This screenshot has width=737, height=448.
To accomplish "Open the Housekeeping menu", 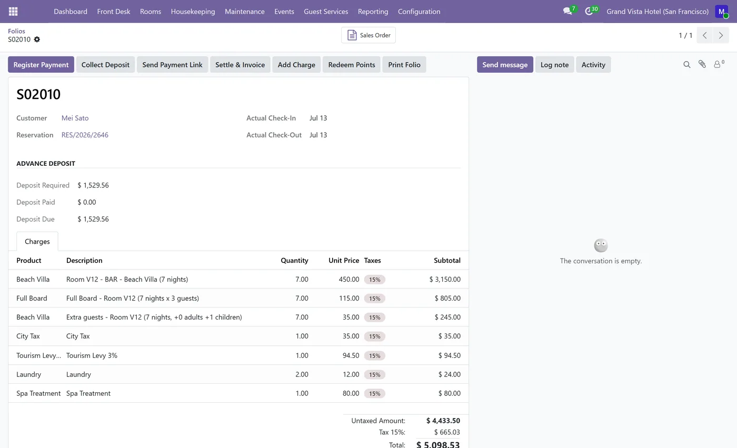I will click(193, 11).
